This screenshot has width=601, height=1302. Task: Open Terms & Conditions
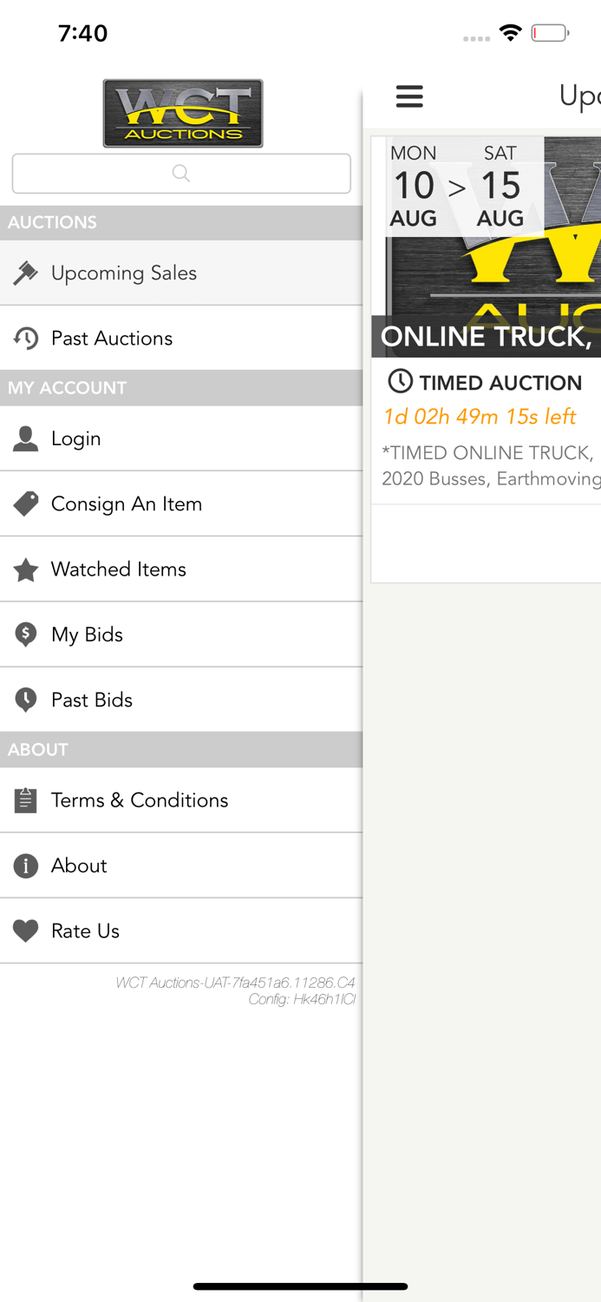140,800
